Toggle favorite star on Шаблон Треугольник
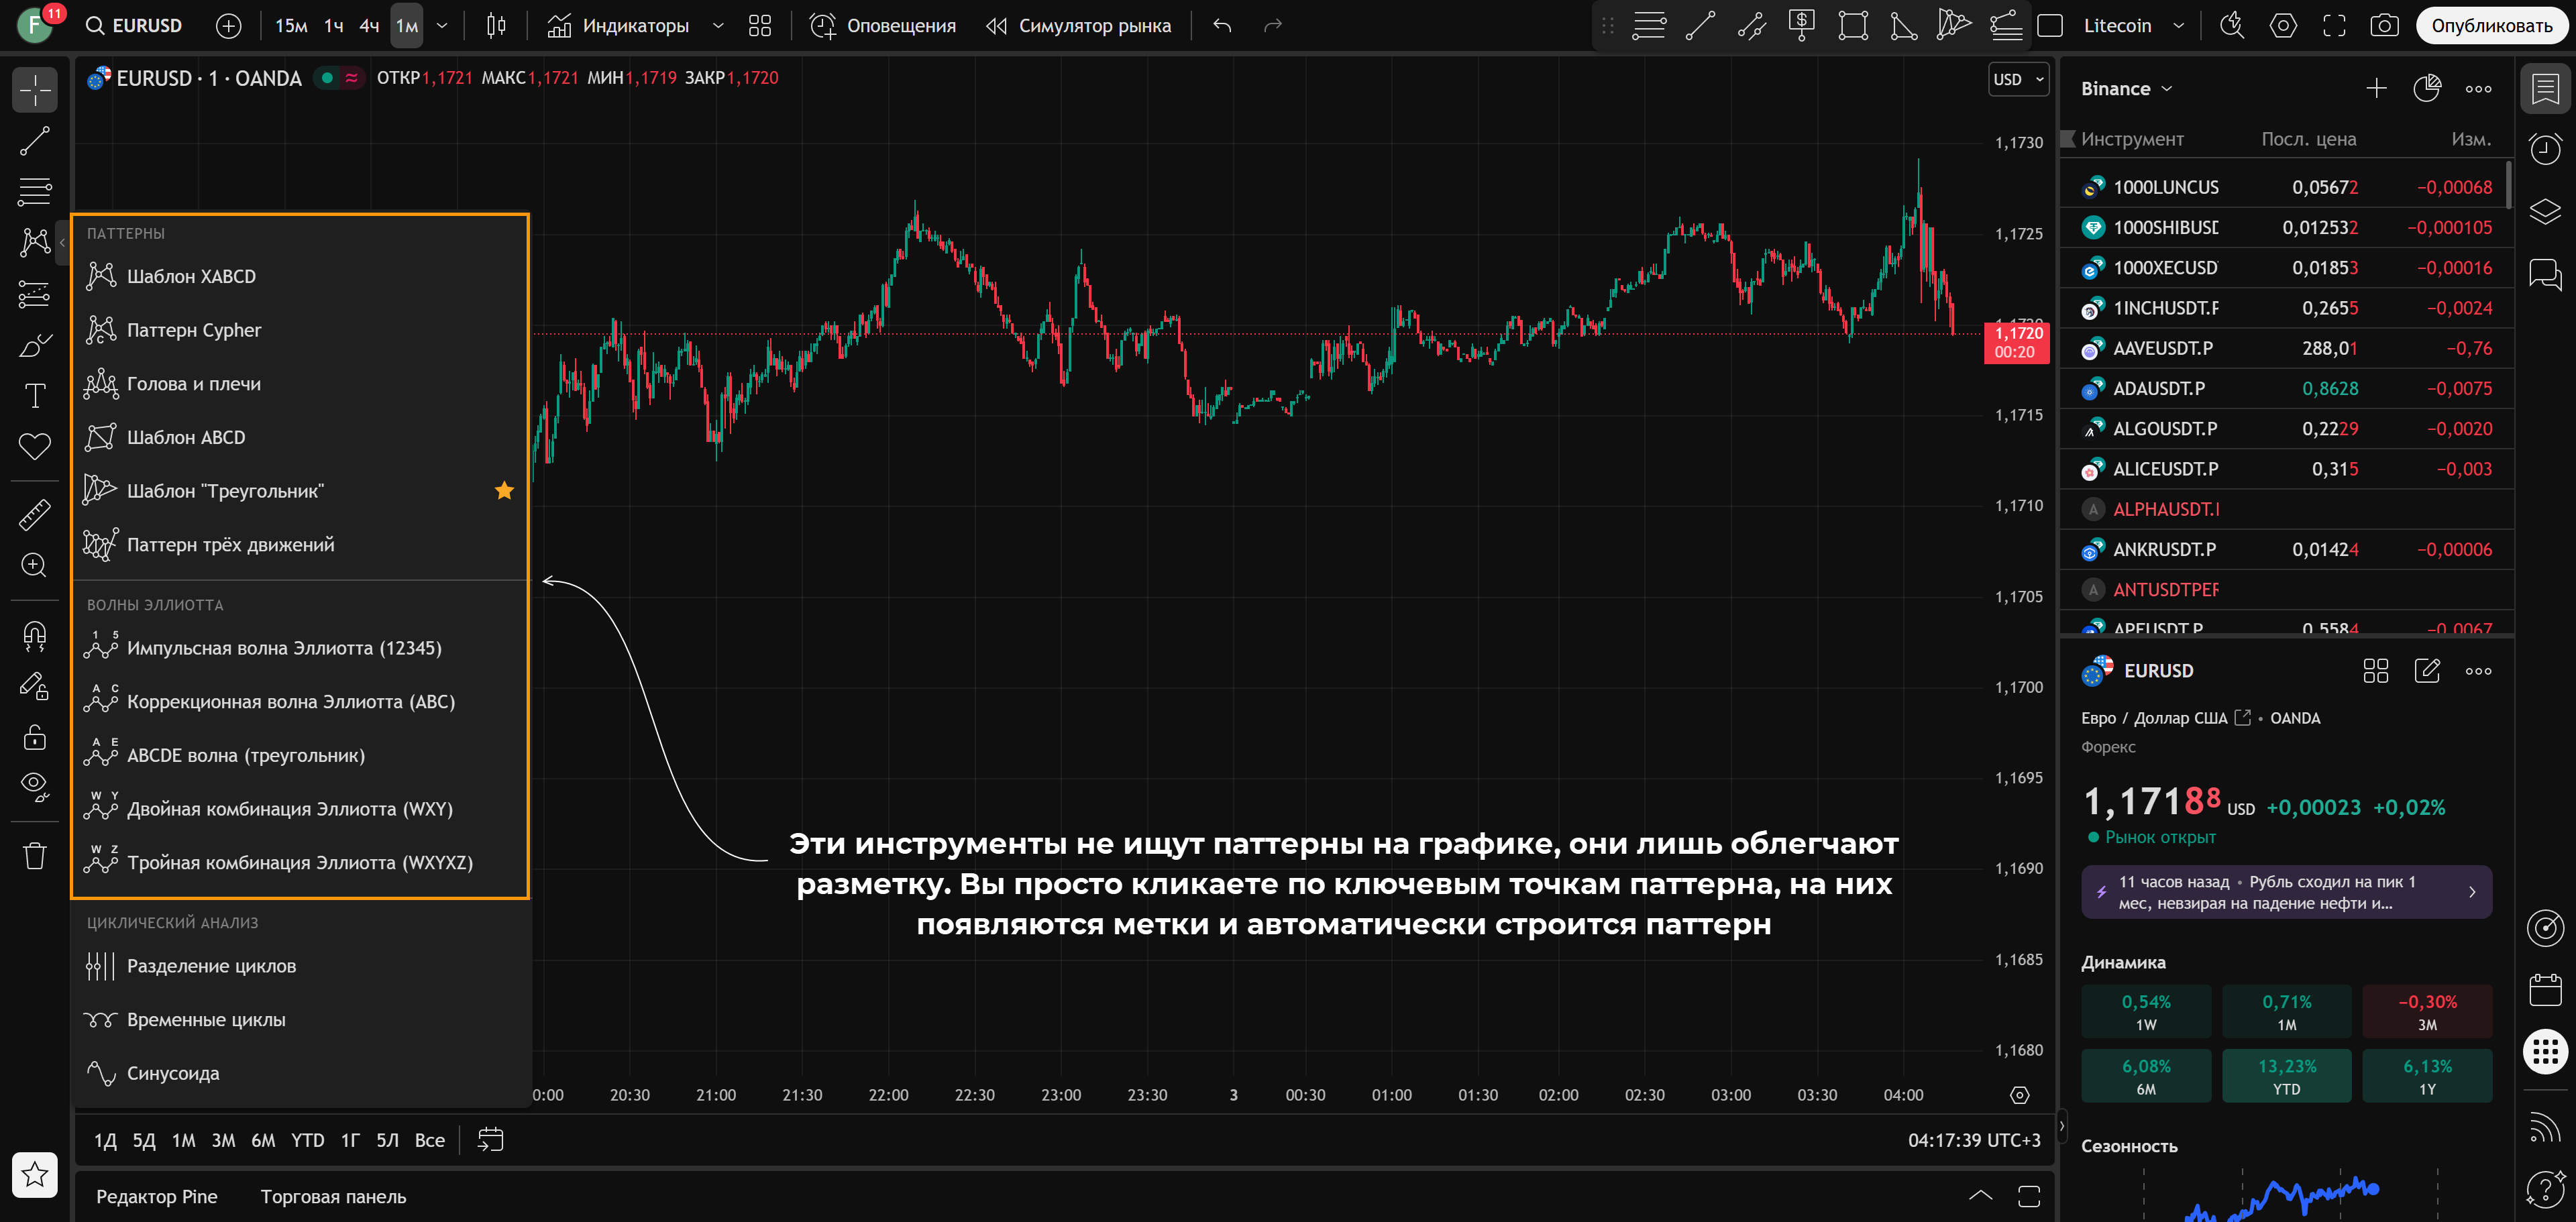 pos(504,491)
